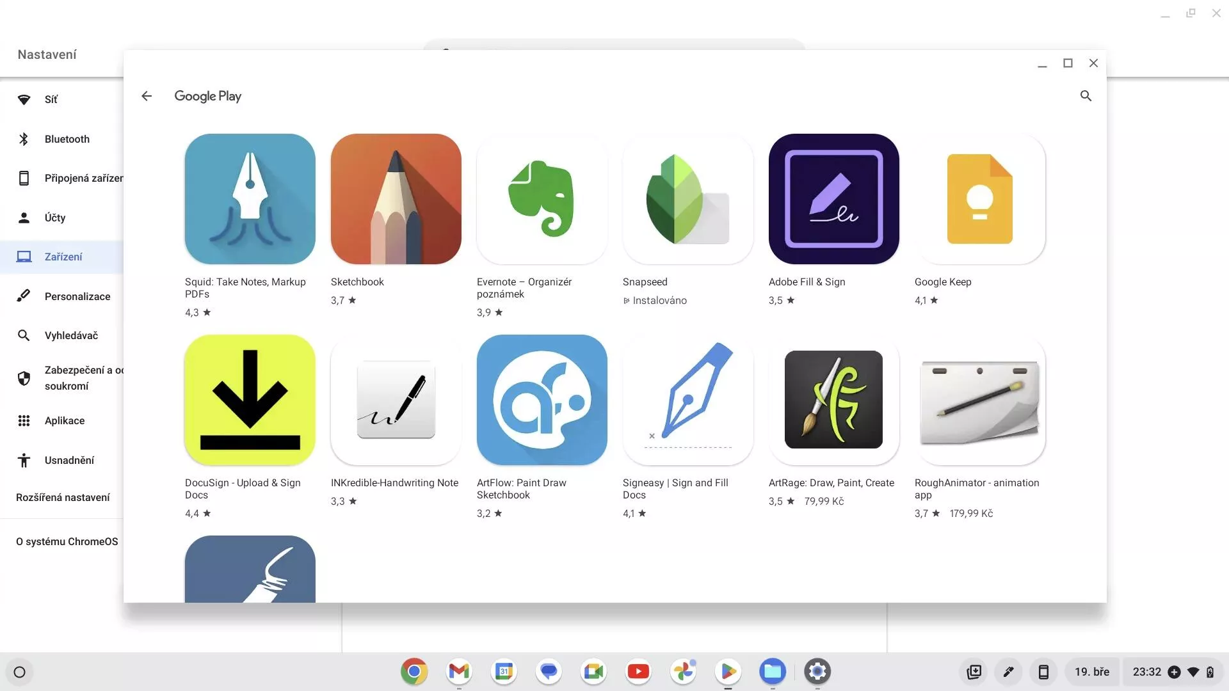Click ArtFlow: Paint Draw Sketchbook title
Viewport: 1229px width, 691px height.
coord(522,489)
